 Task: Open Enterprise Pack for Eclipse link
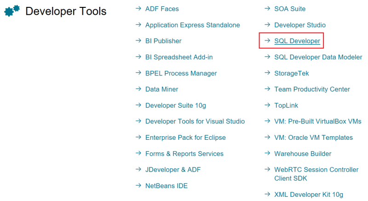click(x=185, y=138)
